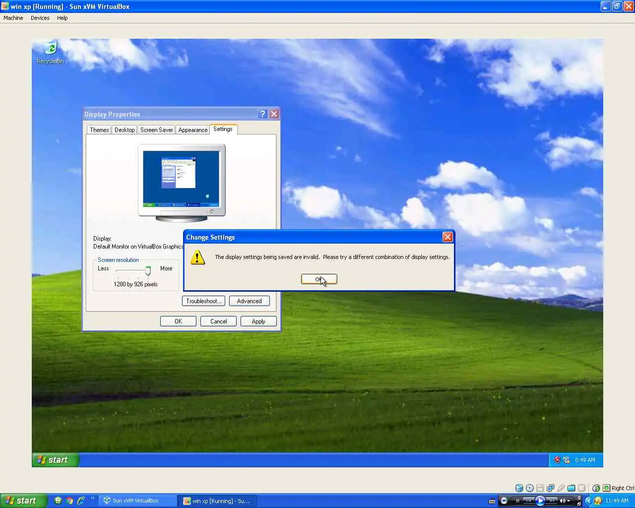Mute sound in Media Player toolbar
Viewport: 635px width, 508px height.
pyautogui.click(x=562, y=501)
